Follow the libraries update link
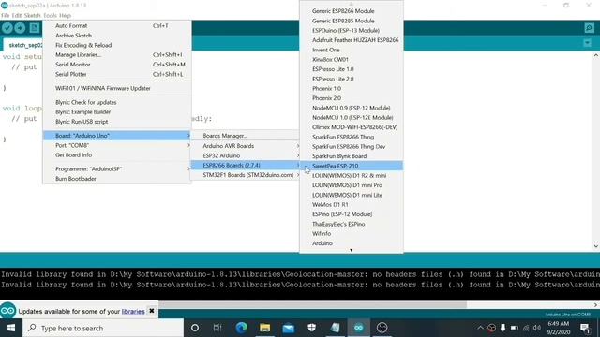This screenshot has width=600, height=337. (x=133, y=312)
